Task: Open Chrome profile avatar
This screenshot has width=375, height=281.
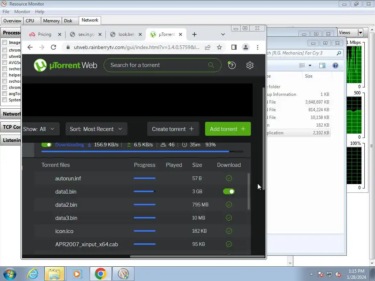Action: pos(246,47)
